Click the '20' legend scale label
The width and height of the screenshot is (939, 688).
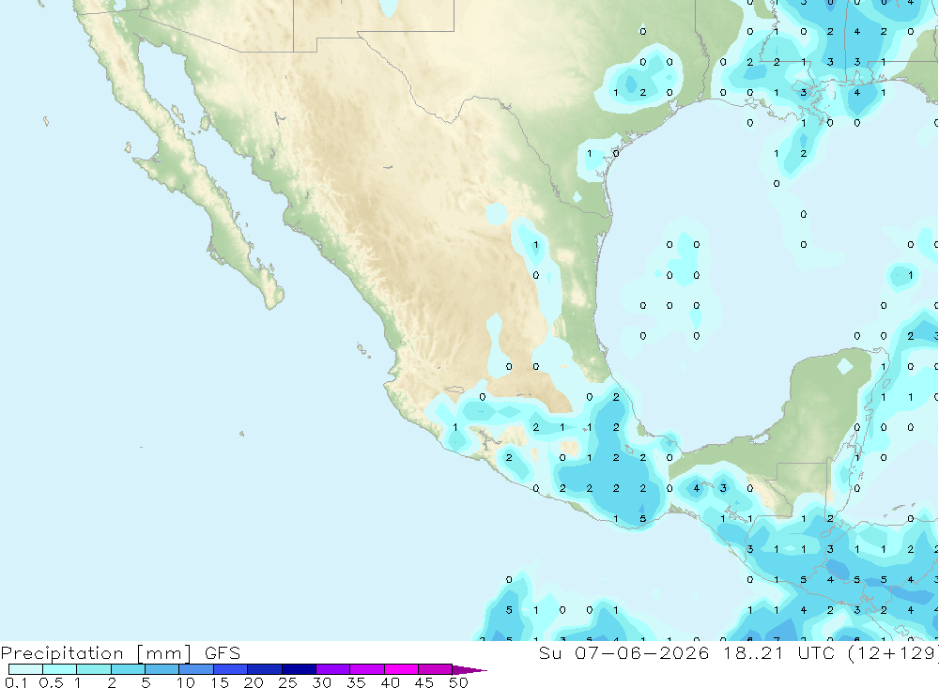254,682
